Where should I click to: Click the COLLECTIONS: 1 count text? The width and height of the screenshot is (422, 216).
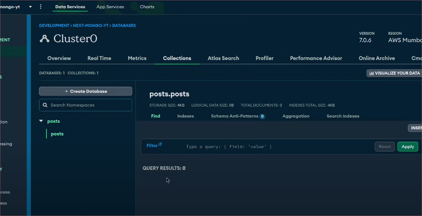(83, 73)
